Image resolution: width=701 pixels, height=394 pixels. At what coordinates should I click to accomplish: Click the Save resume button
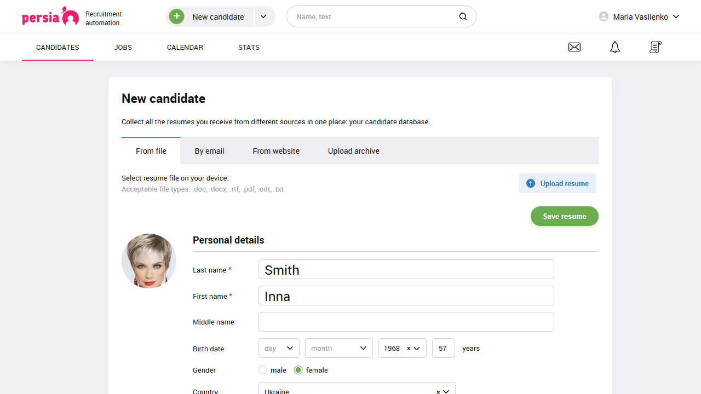point(564,216)
